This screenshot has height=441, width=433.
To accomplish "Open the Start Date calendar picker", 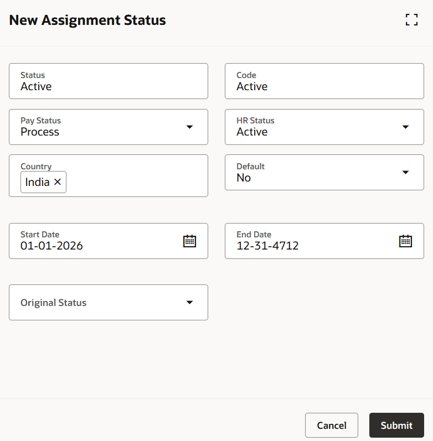I will (x=189, y=241).
